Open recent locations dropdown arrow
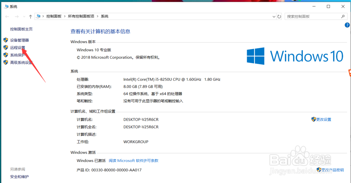The image size is (351, 183). [x=24, y=16]
